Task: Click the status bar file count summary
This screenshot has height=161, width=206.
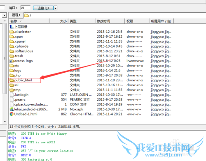Action: click(45, 127)
